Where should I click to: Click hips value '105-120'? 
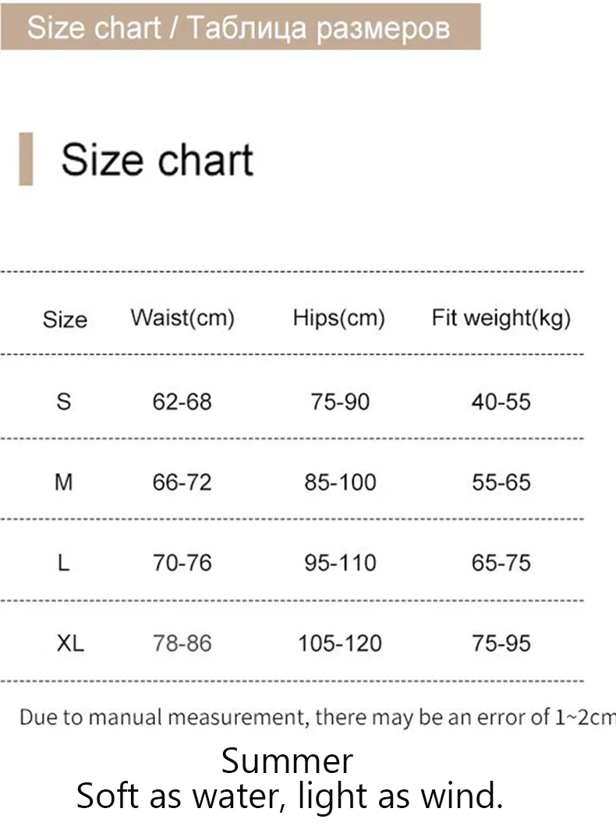340,644
